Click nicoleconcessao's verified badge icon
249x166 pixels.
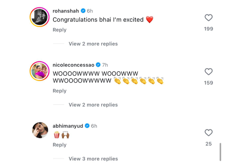pyautogui.click(x=98, y=65)
